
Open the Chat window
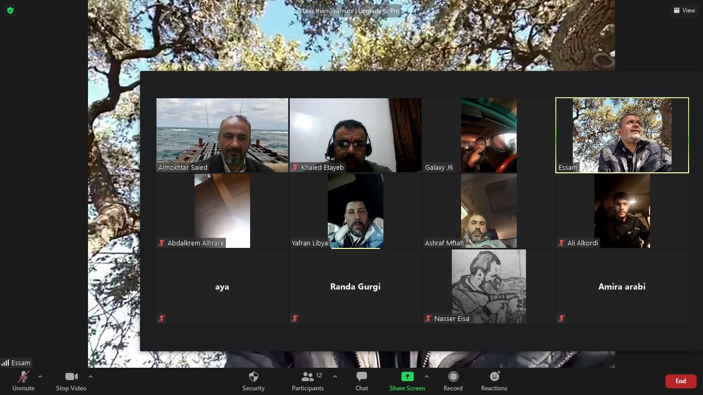coord(362,377)
